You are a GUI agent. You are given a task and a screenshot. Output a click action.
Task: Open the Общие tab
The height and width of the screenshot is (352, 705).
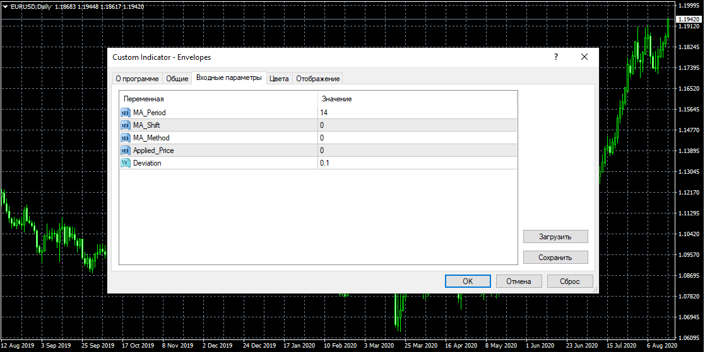click(x=177, y=79)
